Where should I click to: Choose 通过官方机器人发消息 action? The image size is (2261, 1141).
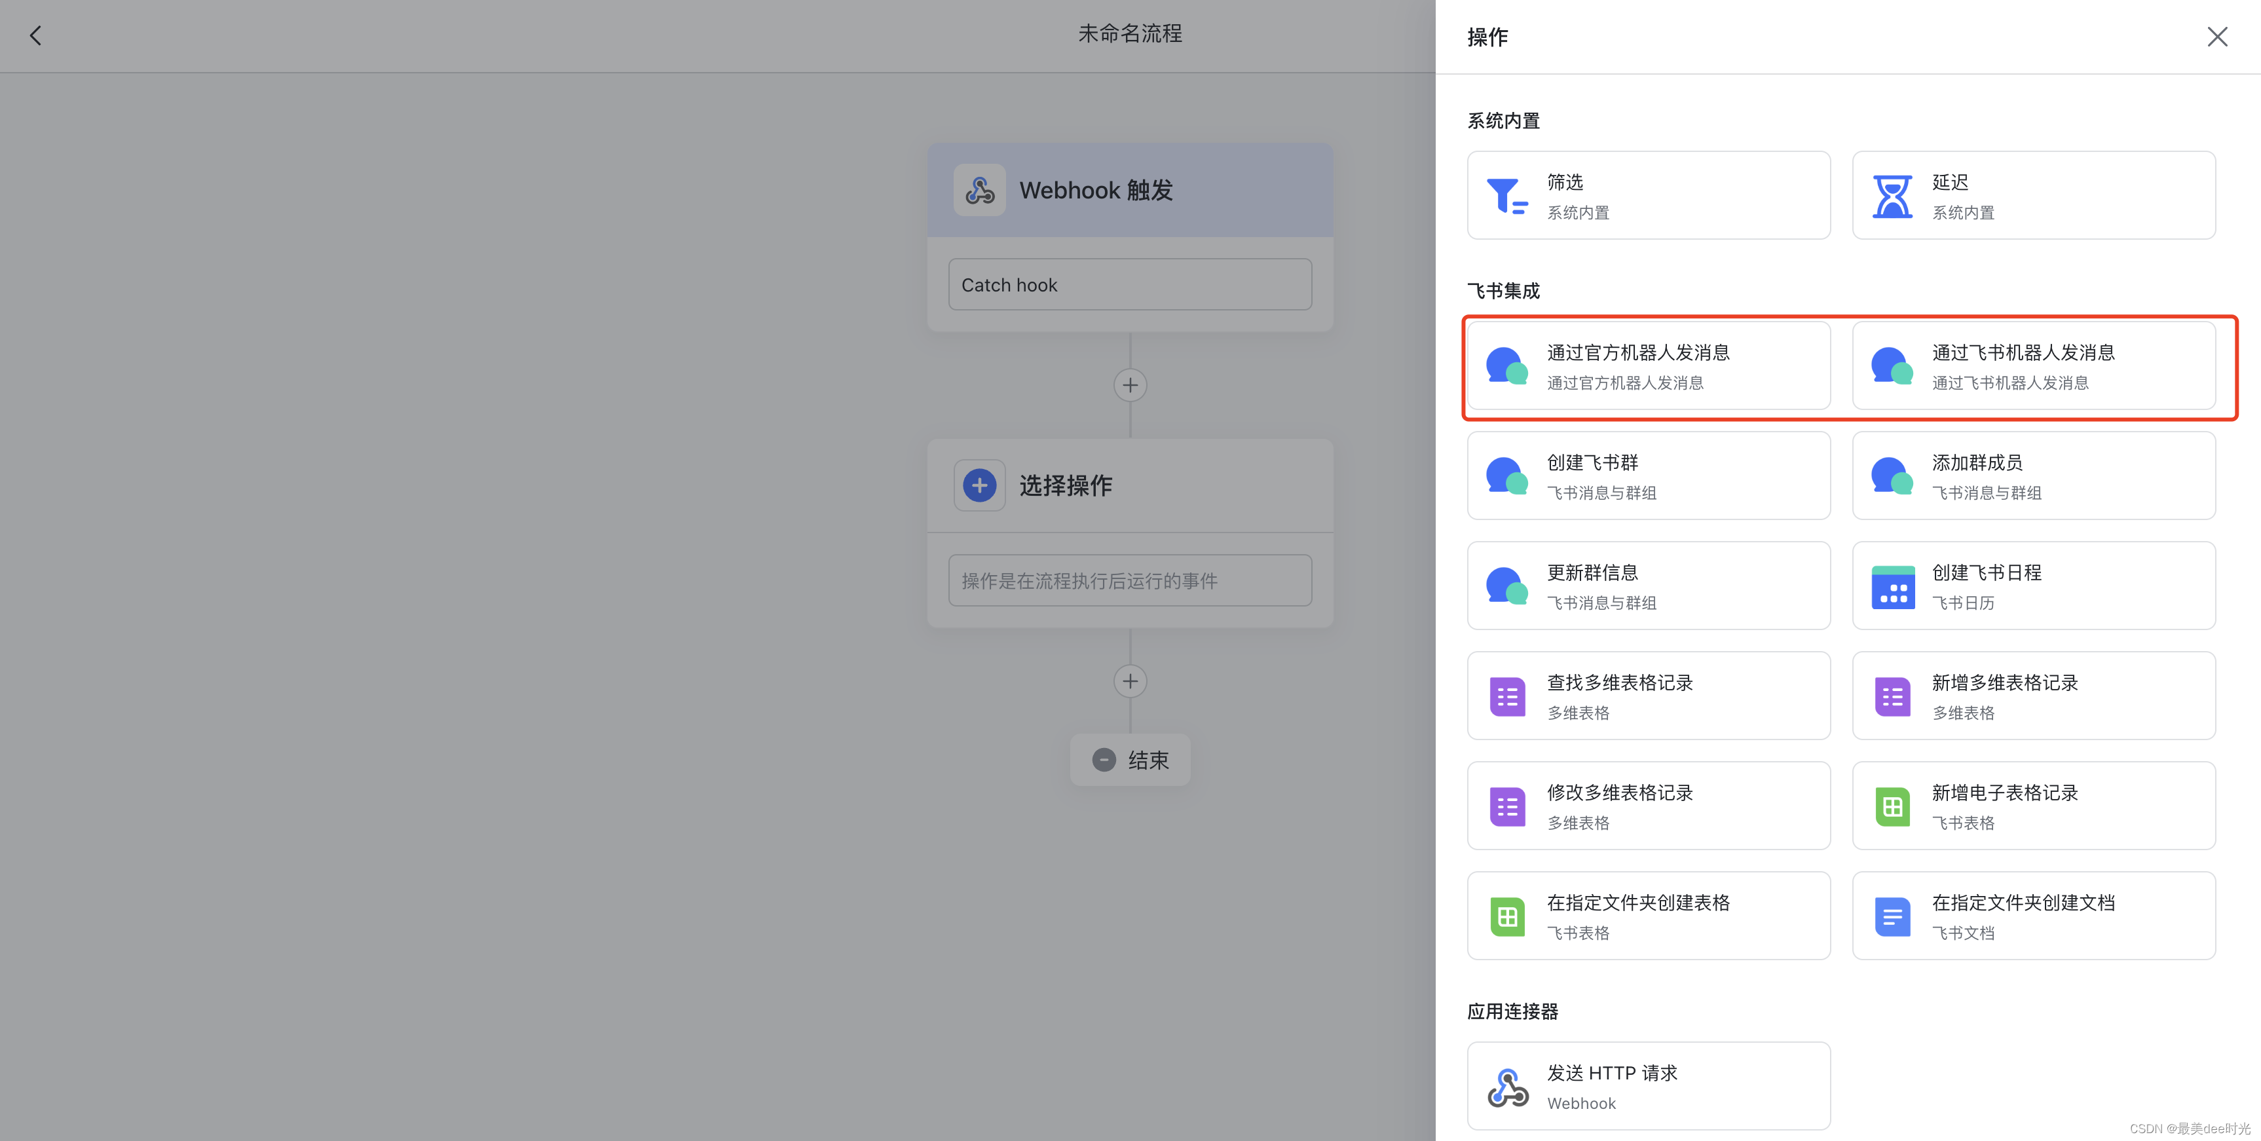[1649, 366]
